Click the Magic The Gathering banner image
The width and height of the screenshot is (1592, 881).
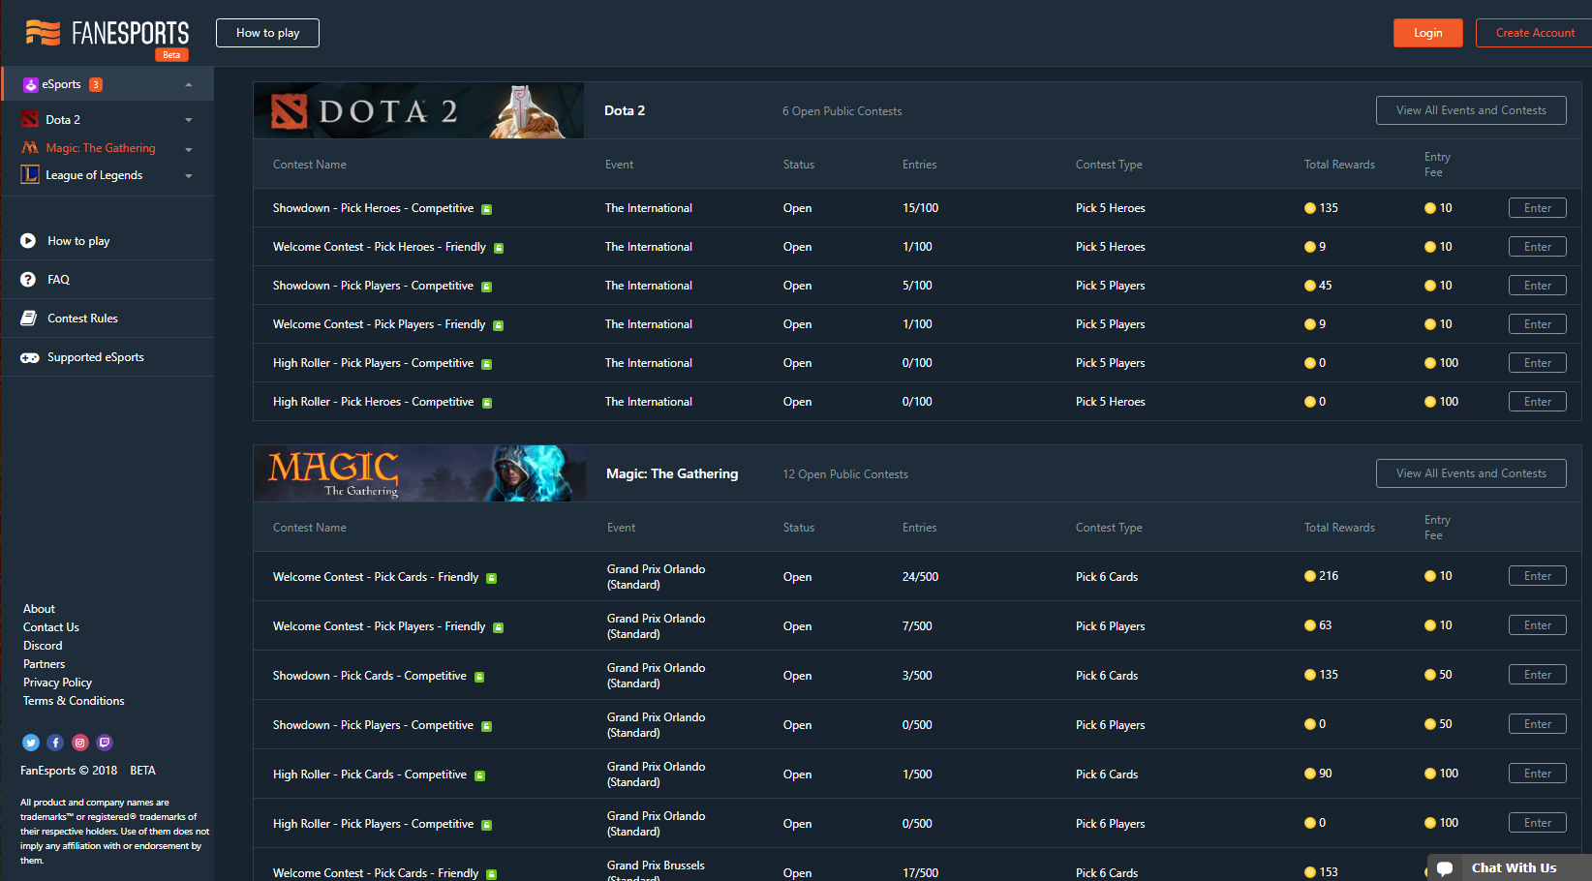pos(419,473)
